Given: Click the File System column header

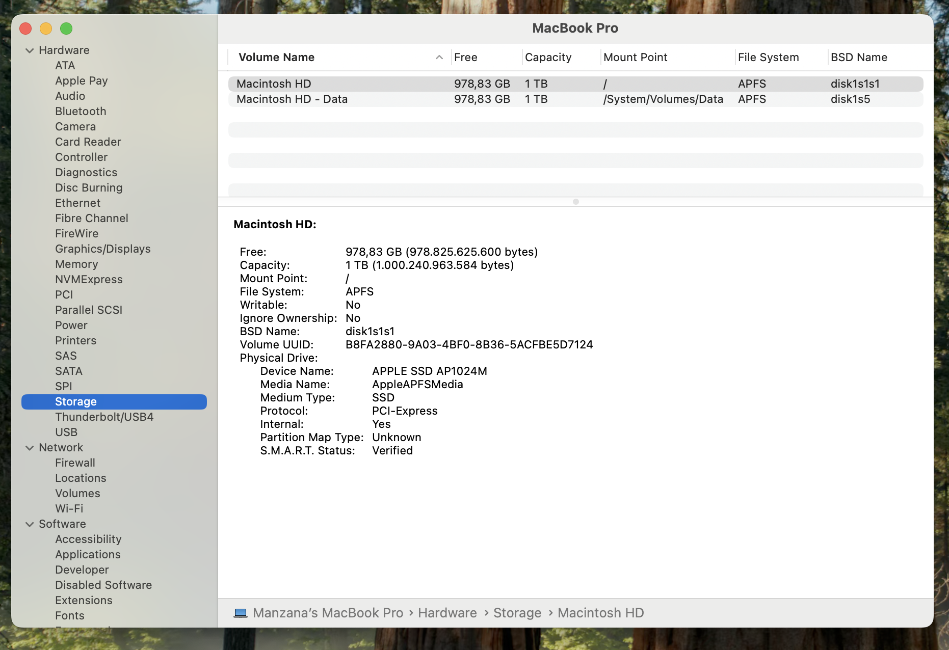Looking at the screenshot, I should click(768, 58).
